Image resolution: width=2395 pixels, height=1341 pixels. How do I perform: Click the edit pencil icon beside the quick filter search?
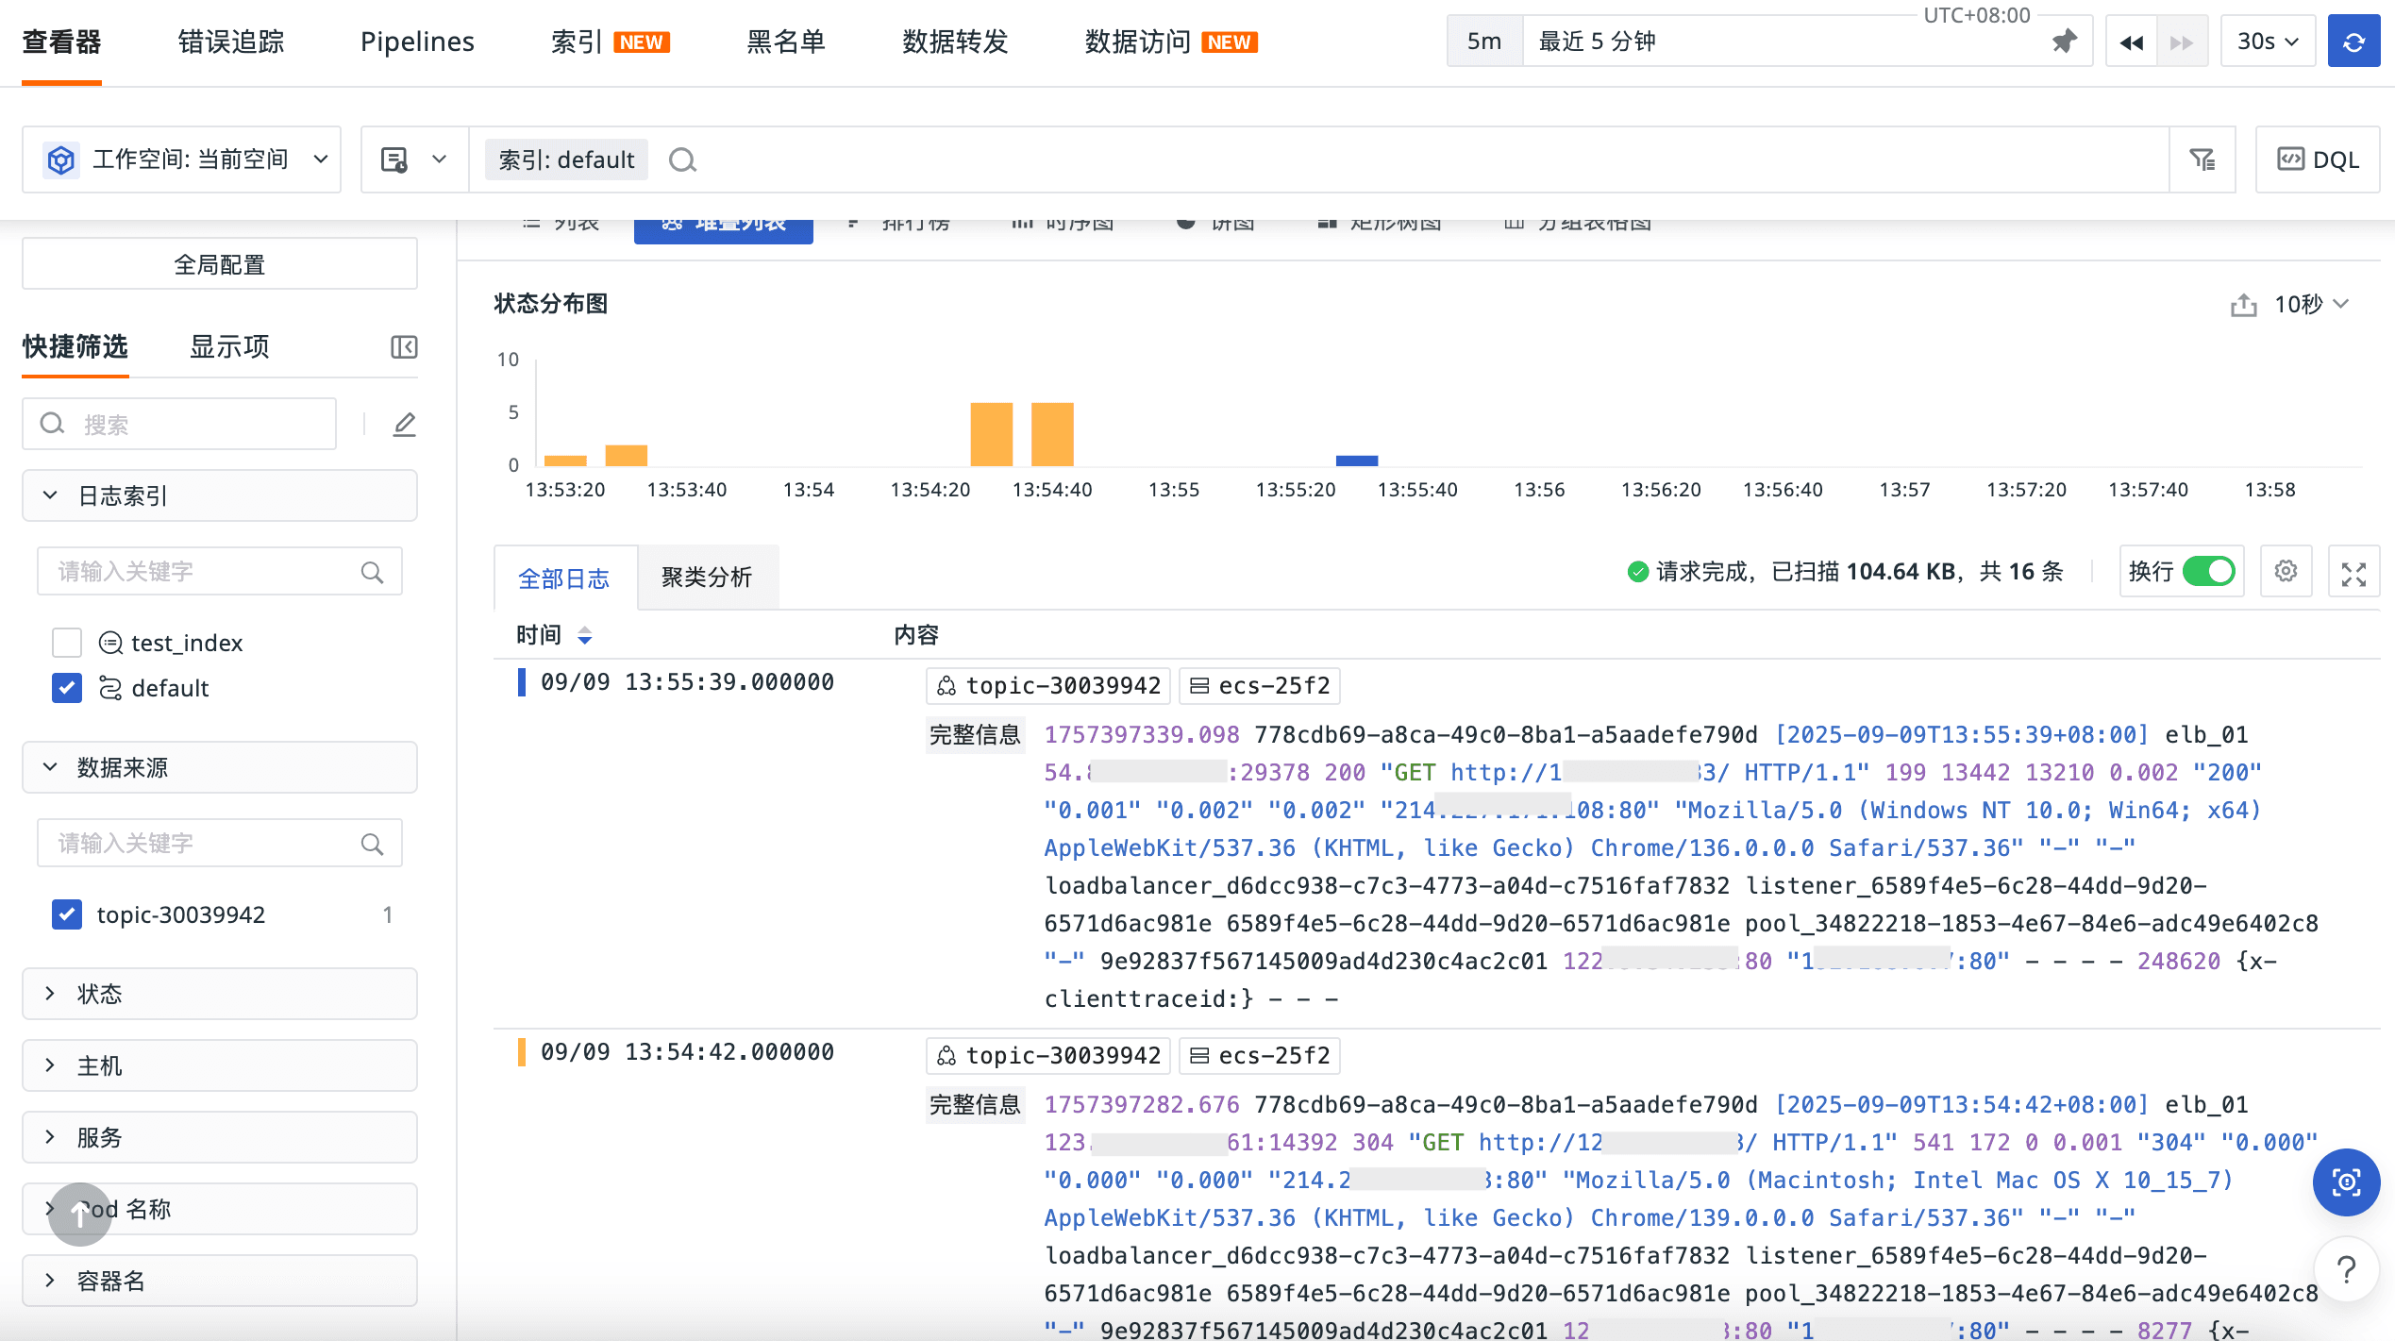(x=404, y=425)
